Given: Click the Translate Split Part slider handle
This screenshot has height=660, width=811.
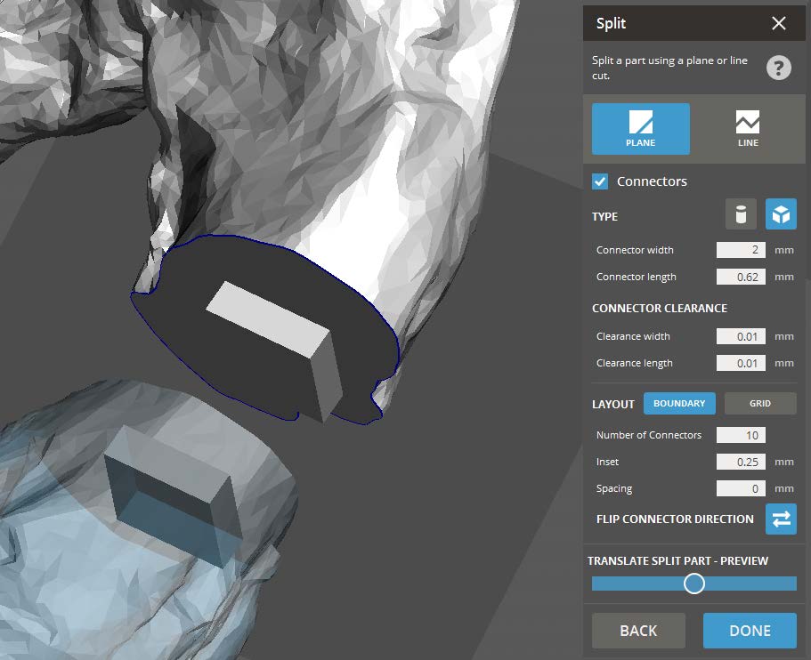Looking at the screenshot, I should (693, 584).
